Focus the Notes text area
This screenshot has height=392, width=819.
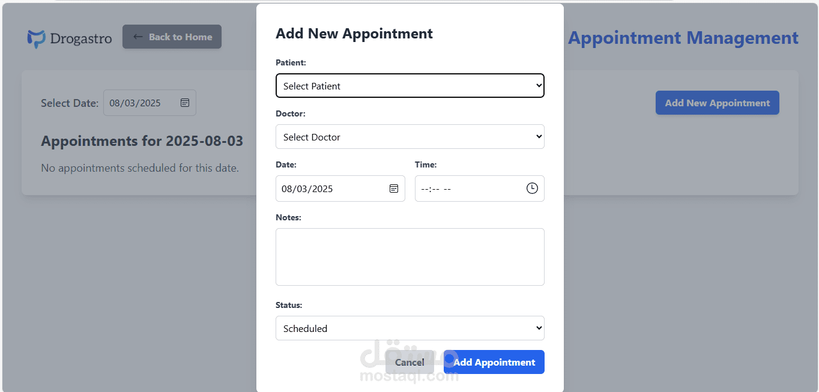tap(410, 257)
